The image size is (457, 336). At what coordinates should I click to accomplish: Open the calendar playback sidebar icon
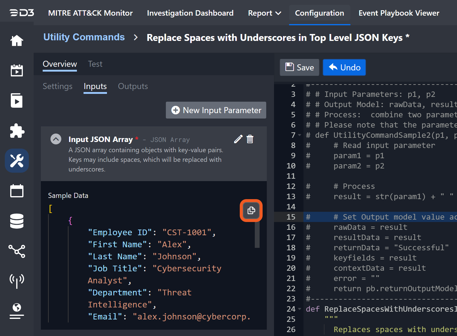click(17, 70)
